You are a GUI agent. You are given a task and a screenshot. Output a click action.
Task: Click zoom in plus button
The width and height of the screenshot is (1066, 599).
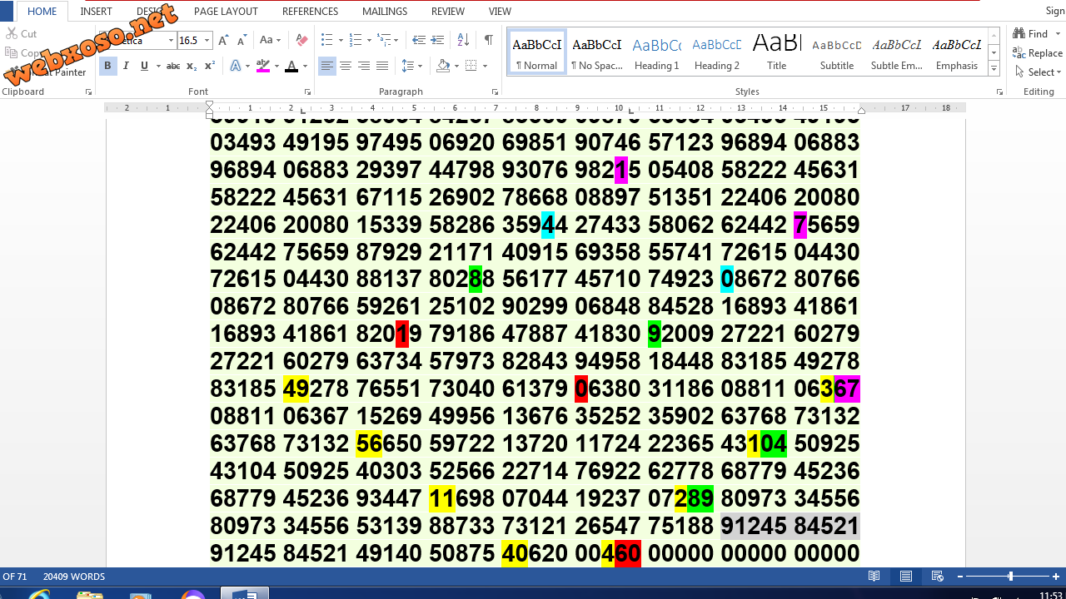(1056, 577)
